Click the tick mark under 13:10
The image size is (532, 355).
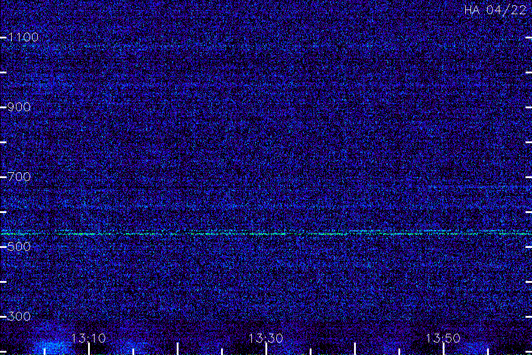89,349
